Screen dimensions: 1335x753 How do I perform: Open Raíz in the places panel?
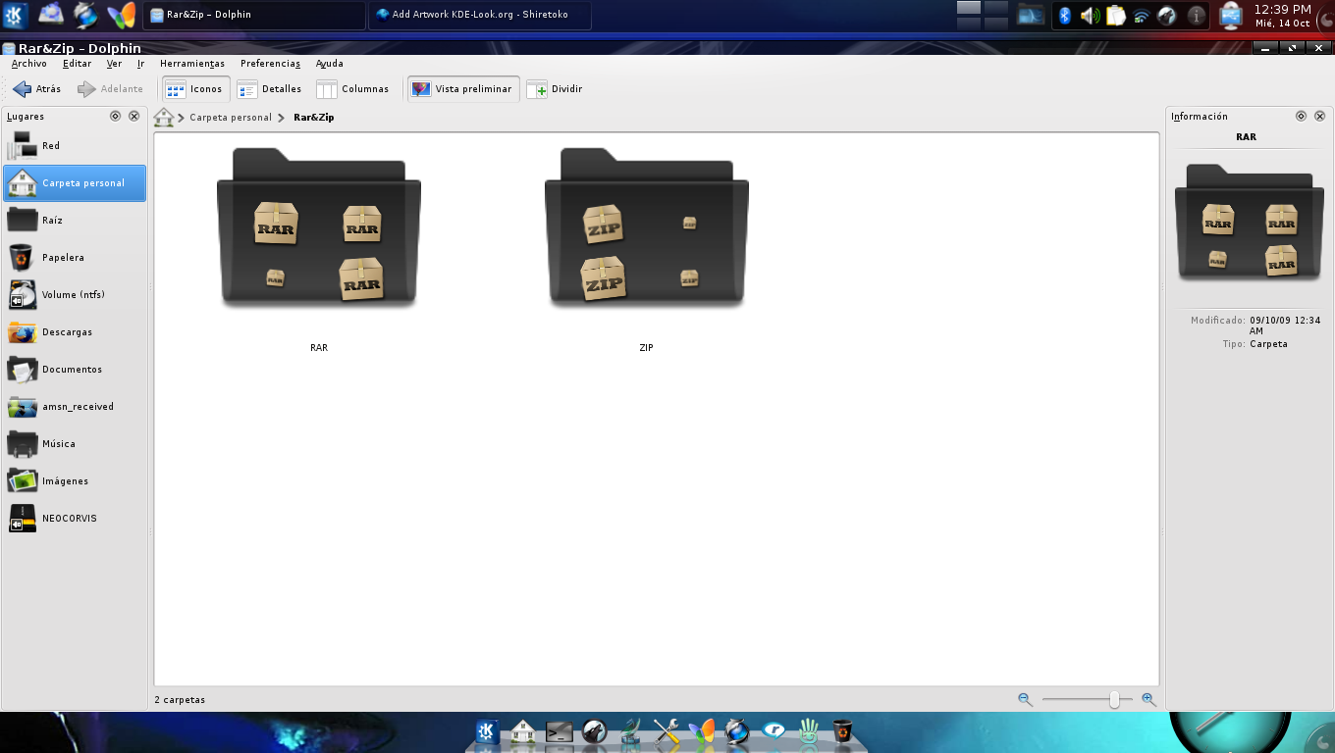click(75, 221)
